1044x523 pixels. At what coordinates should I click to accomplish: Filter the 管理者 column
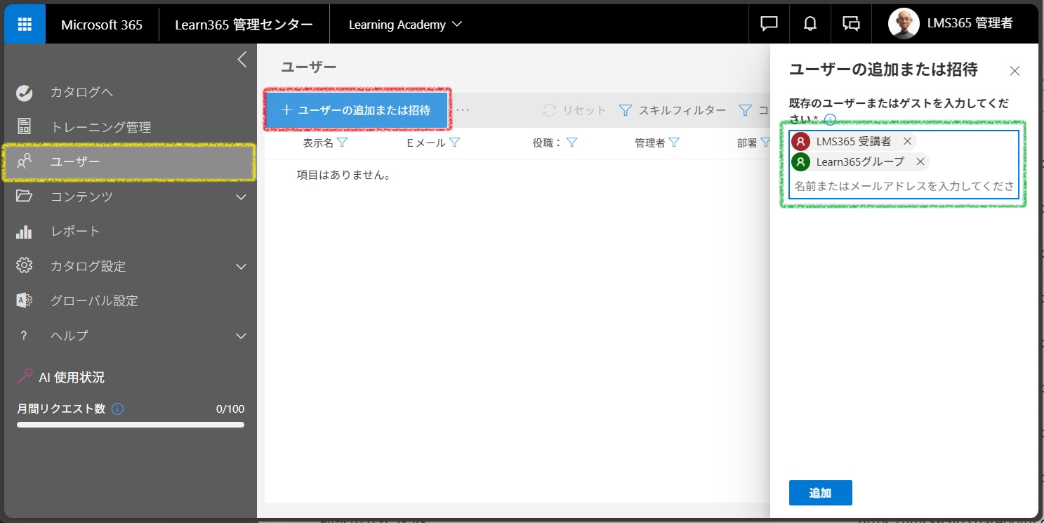(x=674, y=143)
